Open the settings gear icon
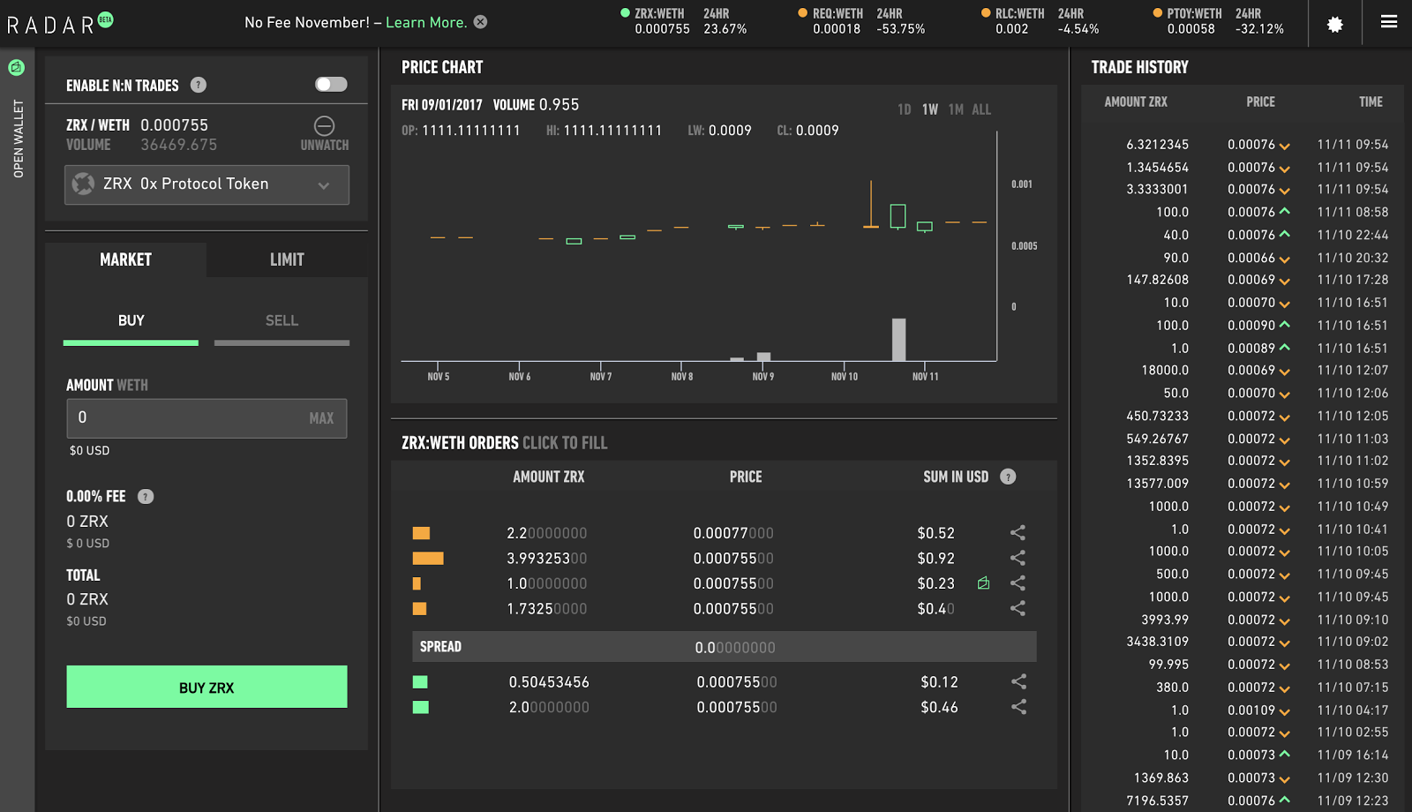Viewport: 1412px width, 812px height. tap(1334, 24)
